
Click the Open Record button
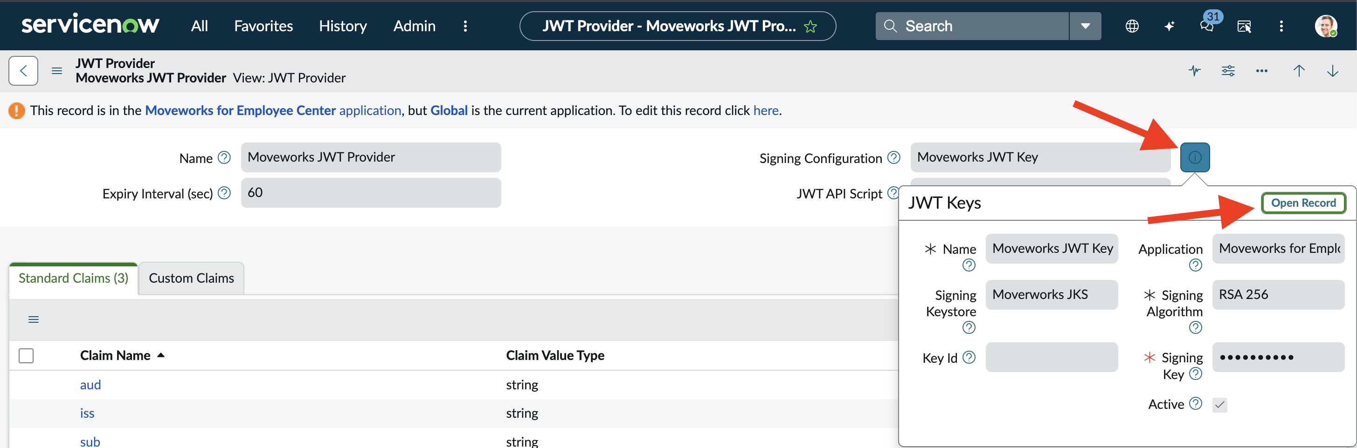tap(1303, 203)
